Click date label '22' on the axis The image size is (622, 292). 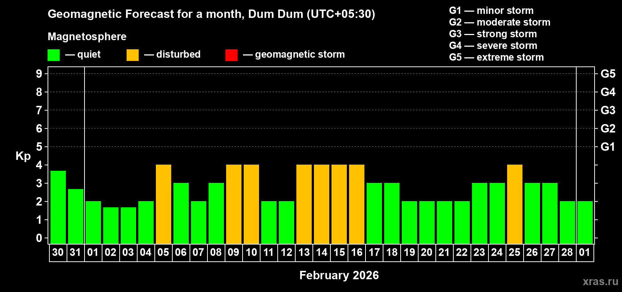pyautogui.click(x=462, y=253)
